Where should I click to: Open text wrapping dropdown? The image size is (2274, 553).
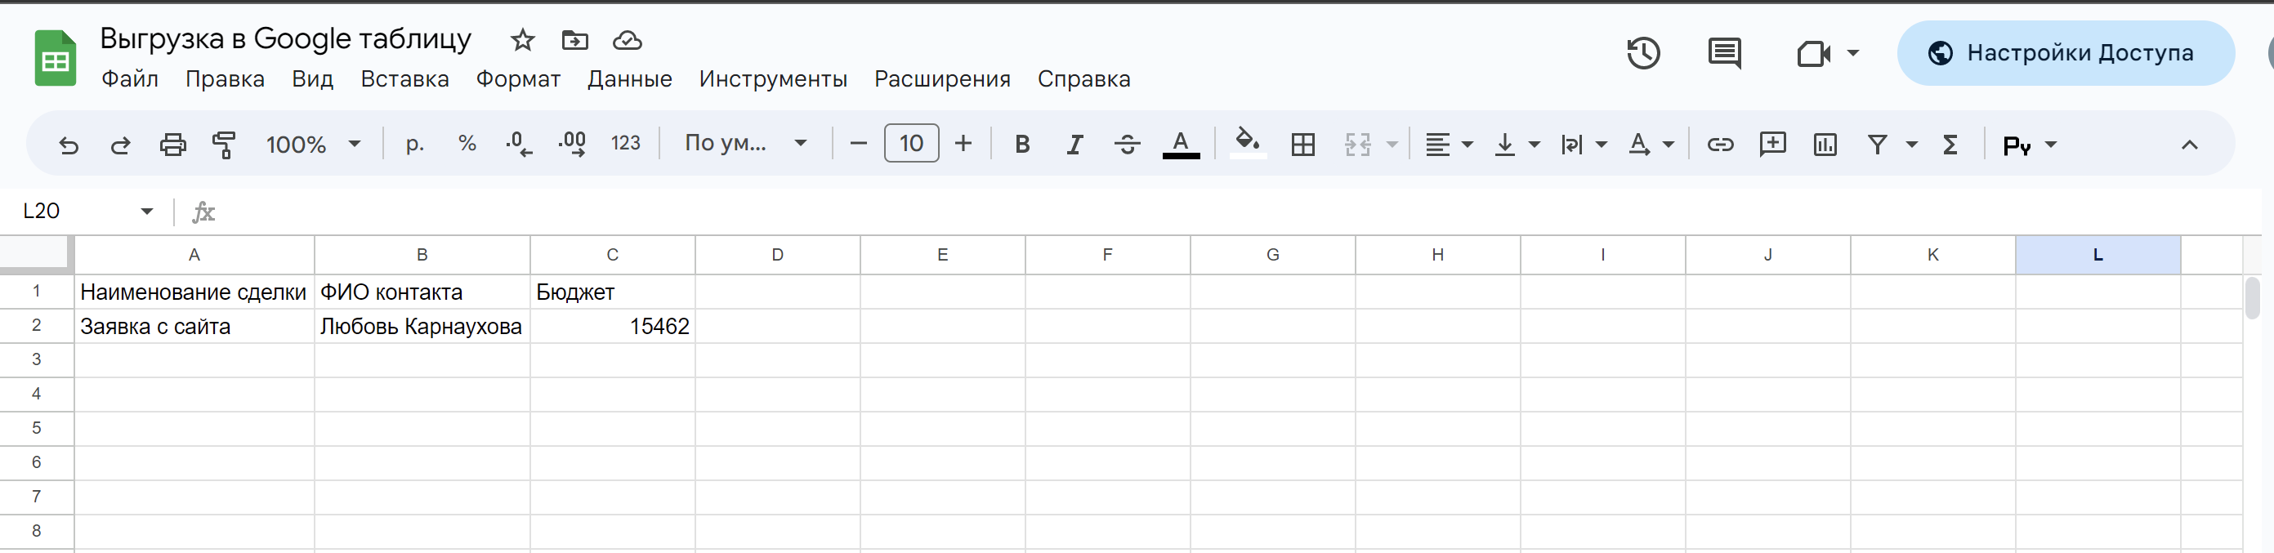(1584, 144)
